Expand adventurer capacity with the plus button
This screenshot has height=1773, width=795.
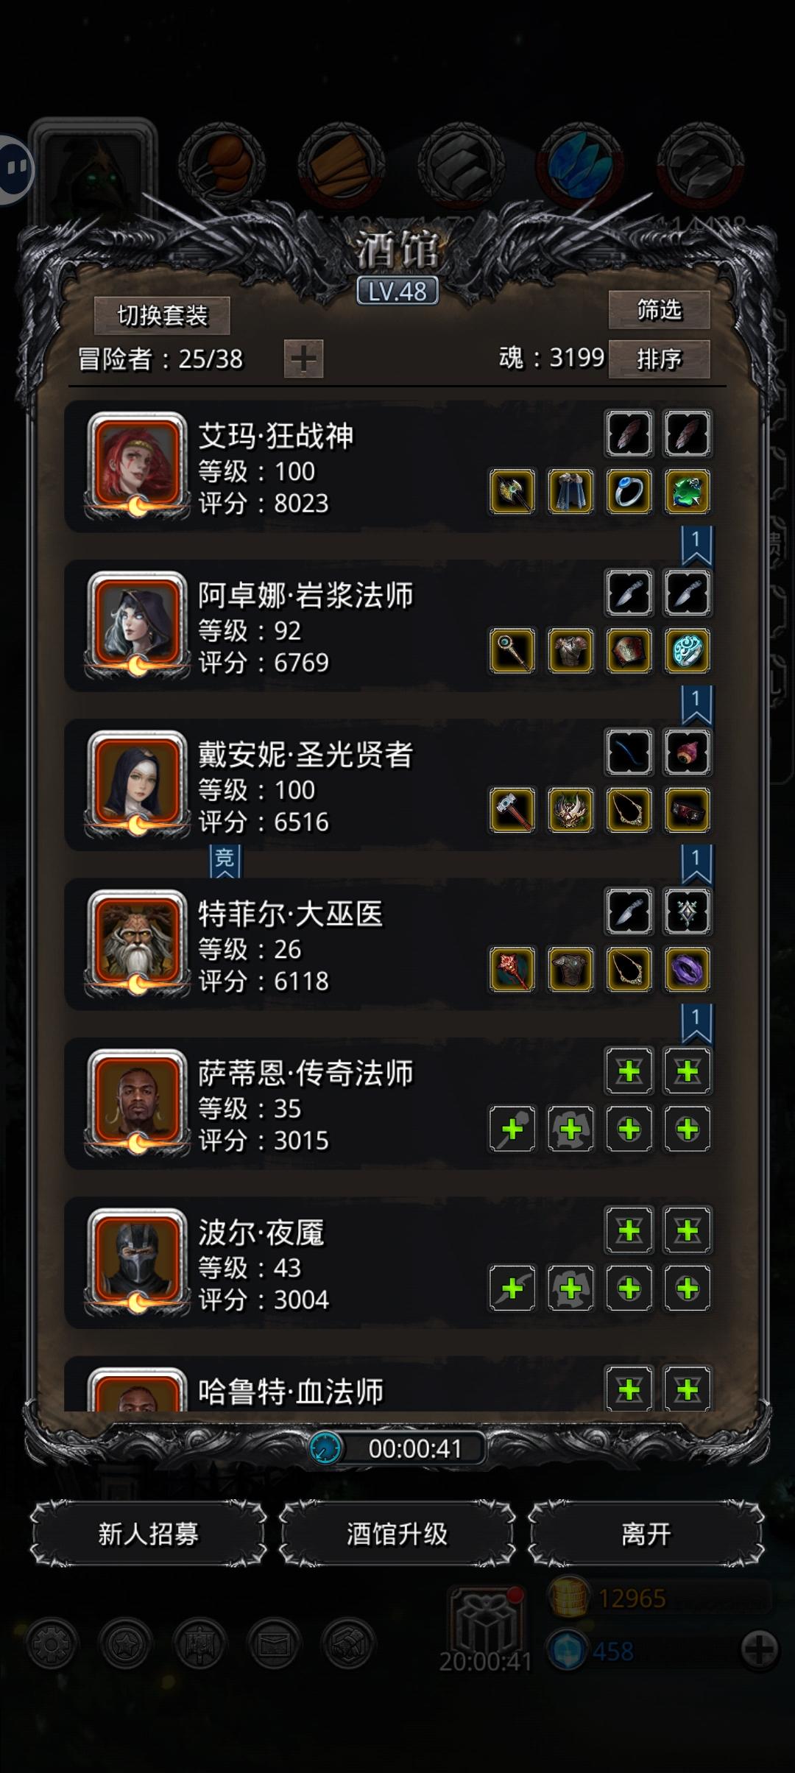303,359
